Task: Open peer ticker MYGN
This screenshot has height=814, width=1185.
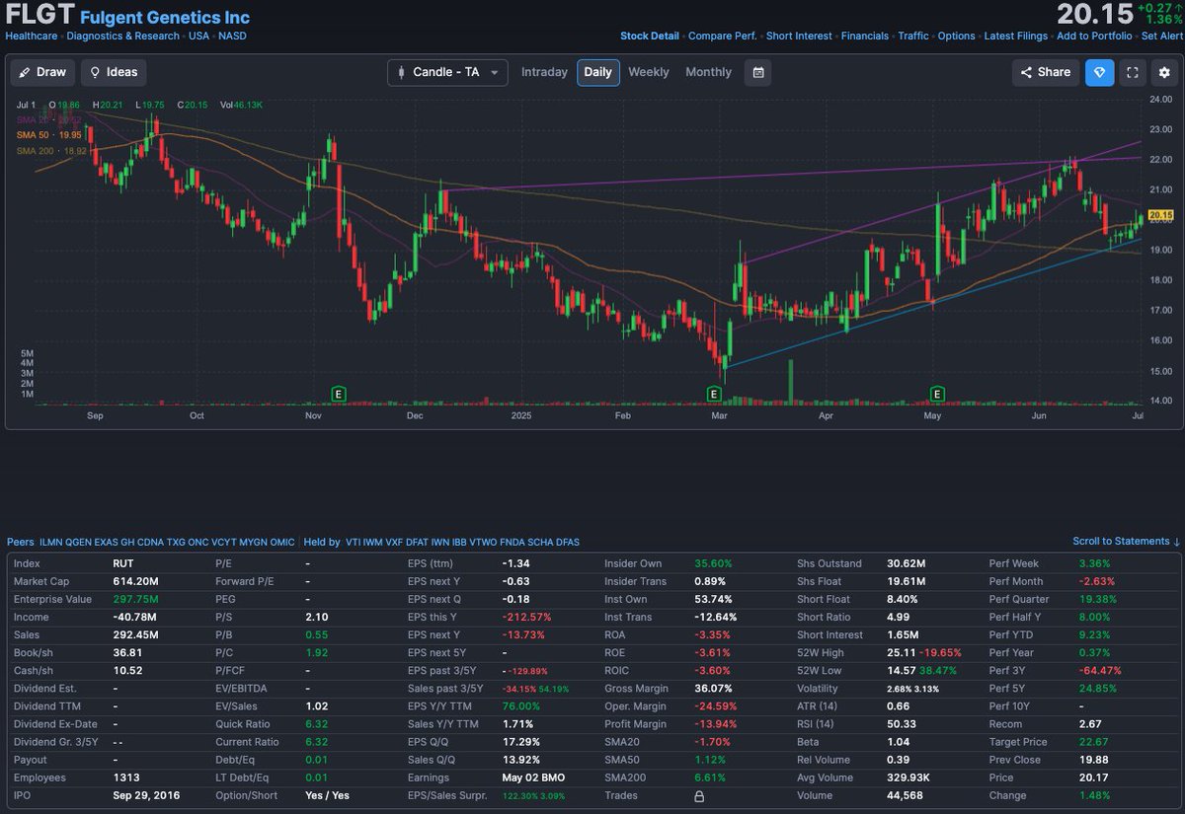Action: [252, 543]
